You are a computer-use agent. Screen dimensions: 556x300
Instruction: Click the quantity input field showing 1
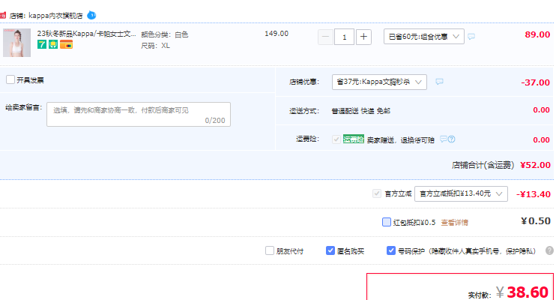[x=344, y=37]
